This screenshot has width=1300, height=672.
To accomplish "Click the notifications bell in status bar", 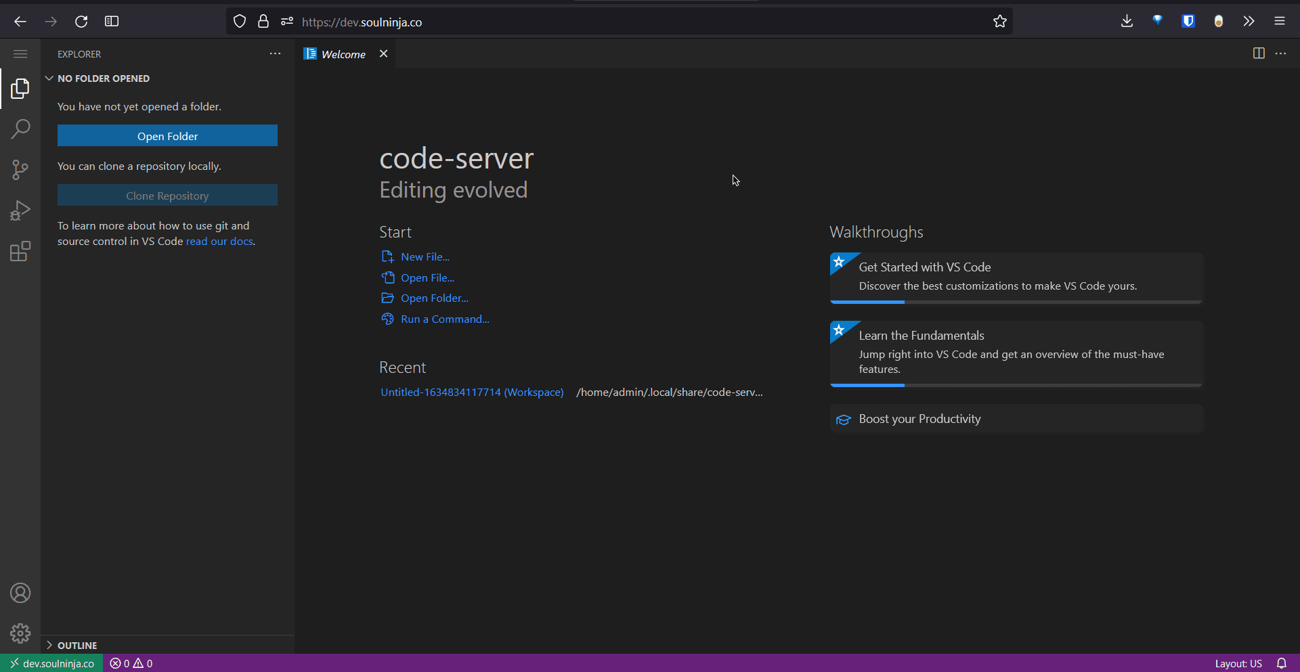I will coord(1281,663).
